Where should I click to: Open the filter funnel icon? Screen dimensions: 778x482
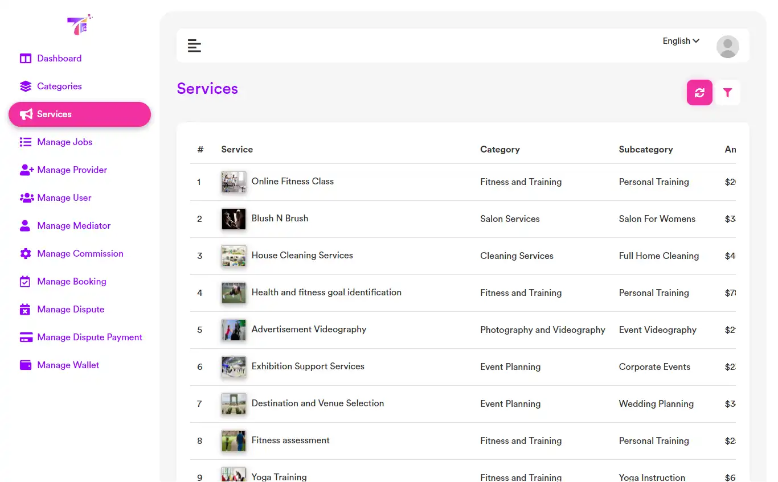[x=727, y=92]
